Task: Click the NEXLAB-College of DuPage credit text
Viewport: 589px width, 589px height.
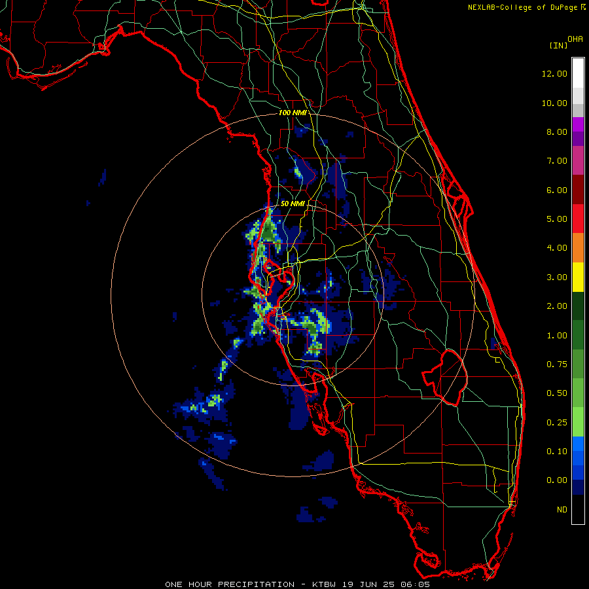Action: [x=522, y=7]
